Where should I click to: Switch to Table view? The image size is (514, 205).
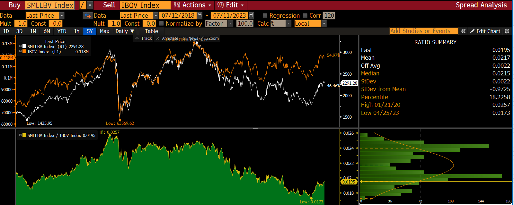click(x=151, y=31)
